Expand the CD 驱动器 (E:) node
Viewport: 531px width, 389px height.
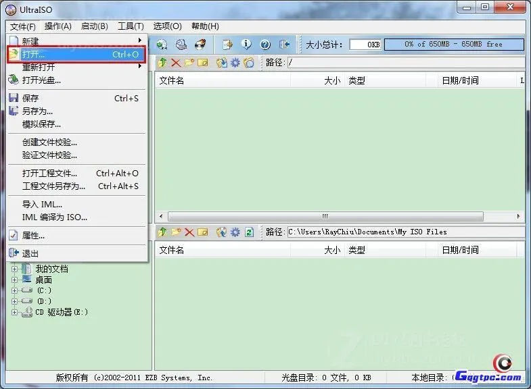pyautogui.click(x=15, y=312)
